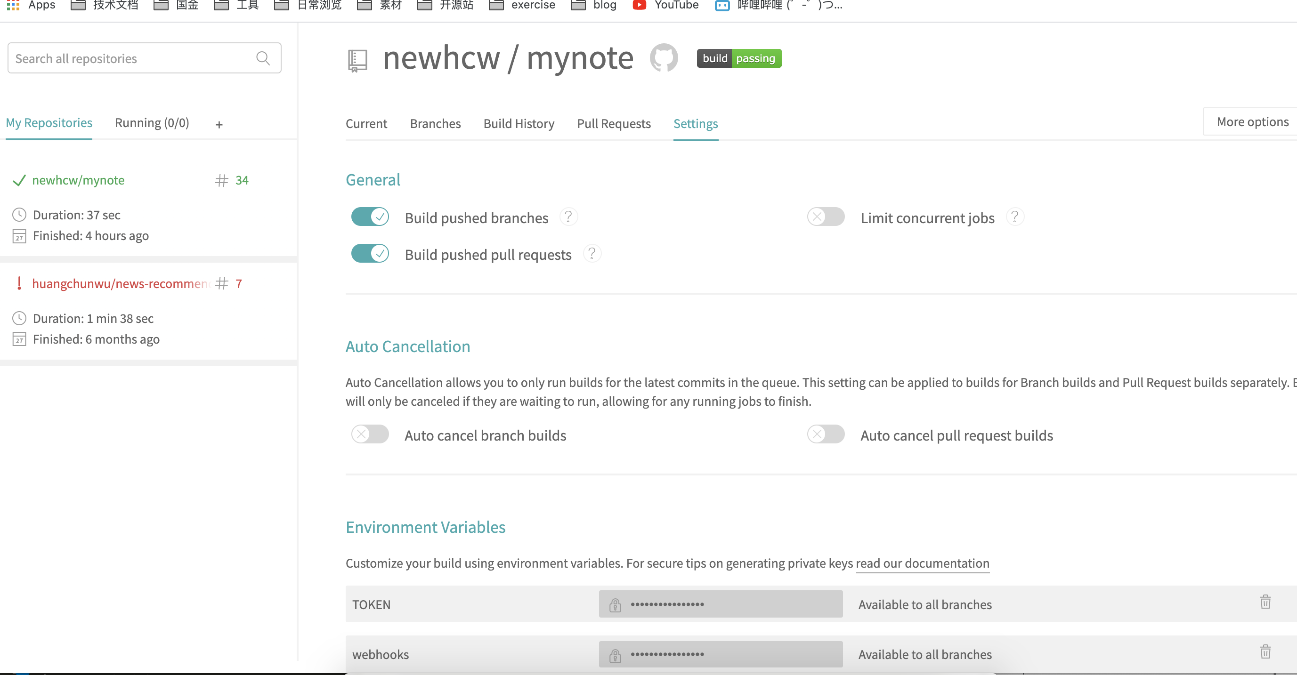The width and height of the screenshot is (1297, 675).
Task: Open newhcw/mynote repository in sidebar
Action: (78, 180)
